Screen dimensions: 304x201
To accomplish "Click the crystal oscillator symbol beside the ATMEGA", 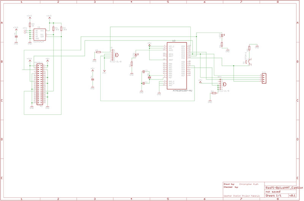I will [x=150, y=77].
